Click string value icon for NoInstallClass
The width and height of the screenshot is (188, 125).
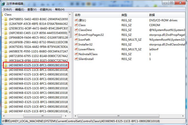click(76, 54)
